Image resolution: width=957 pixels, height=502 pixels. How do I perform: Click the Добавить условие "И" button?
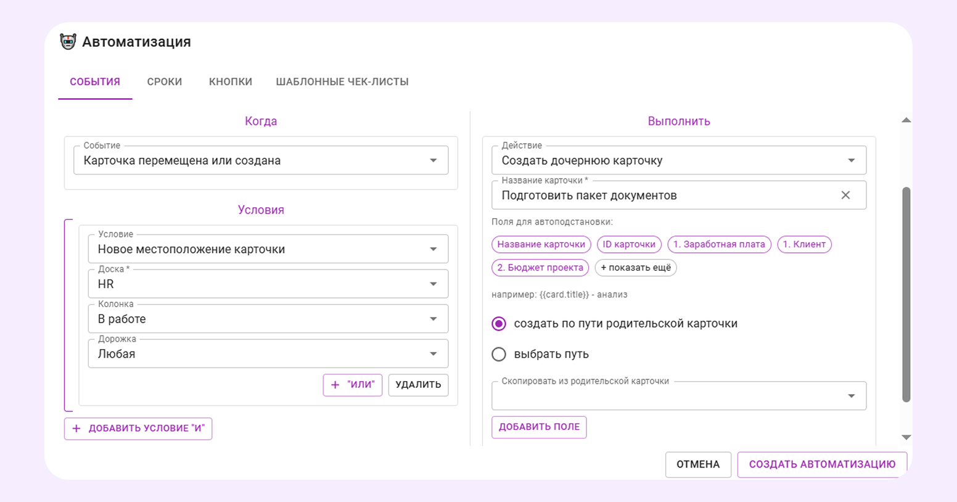pyautogui.click(x=138, y=429)
